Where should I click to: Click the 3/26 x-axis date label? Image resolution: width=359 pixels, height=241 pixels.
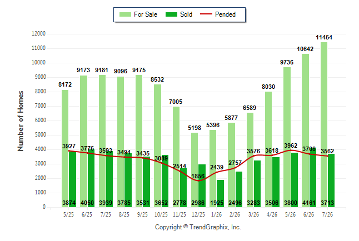[253, 214]
